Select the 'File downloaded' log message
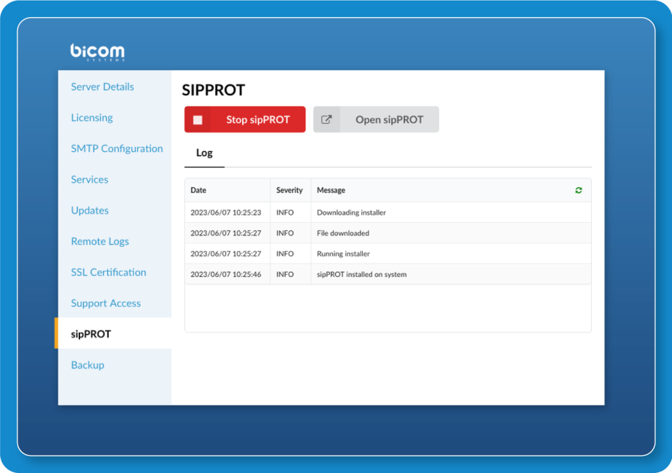The height and width of the screenshot is (473, 672). [343, 233]
